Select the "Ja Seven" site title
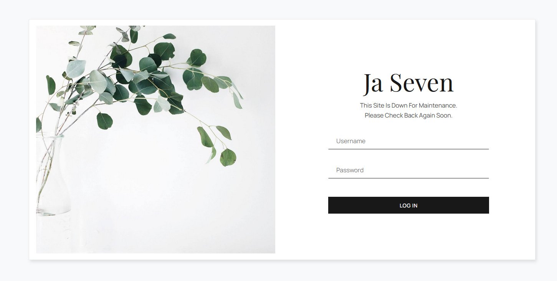The height and width of the screenshot is (281, 557). 408,83
